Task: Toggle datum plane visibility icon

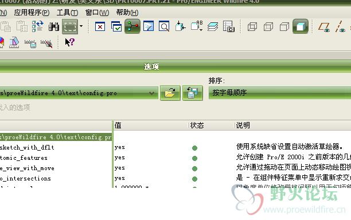Action: [x=324, y=26]
